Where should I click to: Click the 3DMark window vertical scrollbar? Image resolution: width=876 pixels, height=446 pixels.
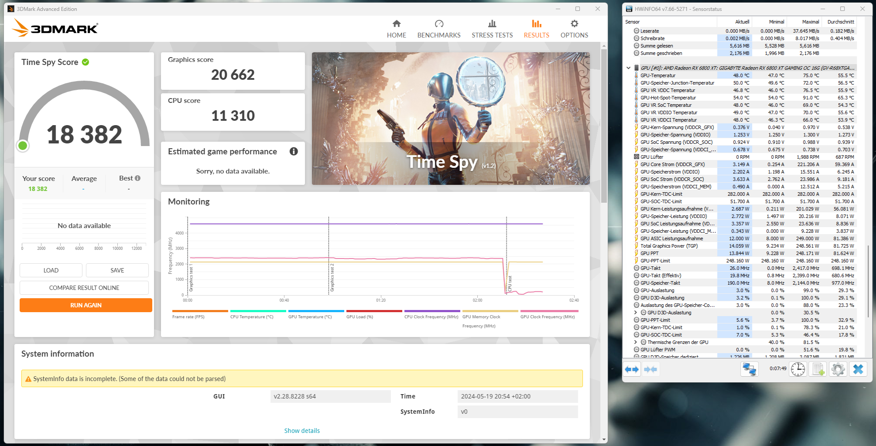click(x=604, y=126)
